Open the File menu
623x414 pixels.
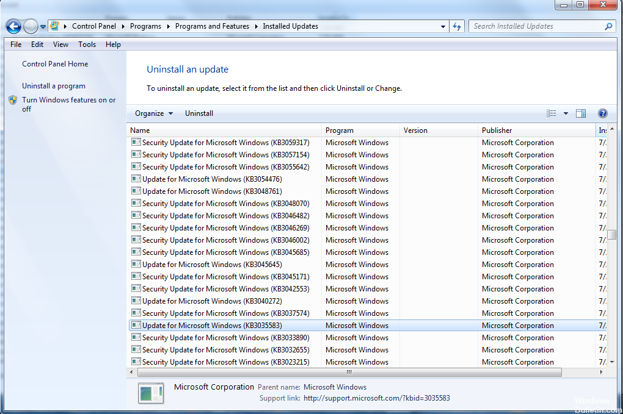click(16, 45)
